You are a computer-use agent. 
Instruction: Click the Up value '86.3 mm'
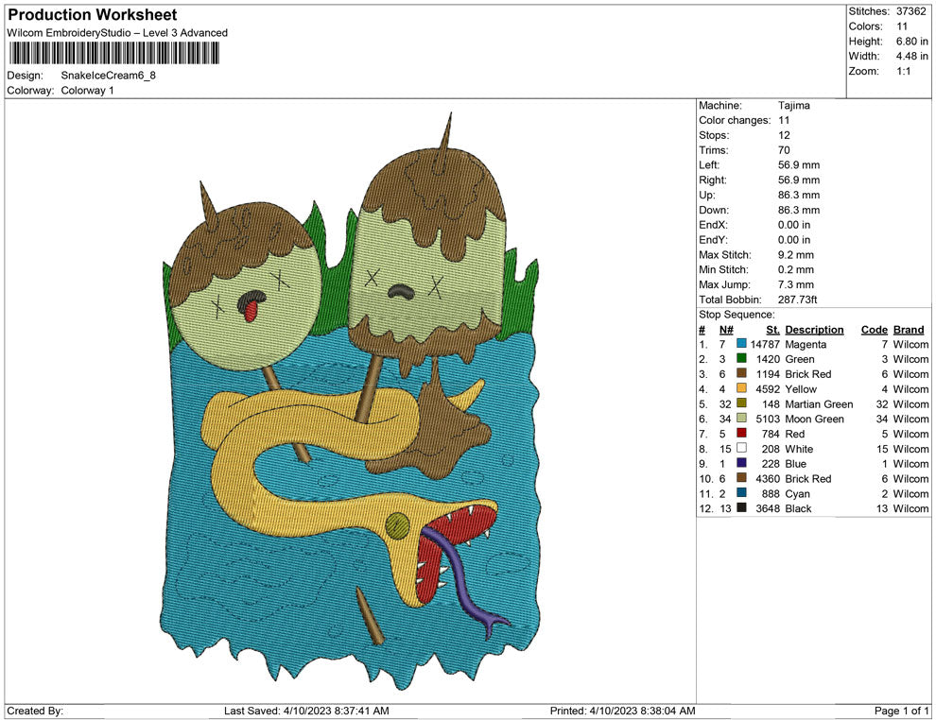click(x=799, y=195)
